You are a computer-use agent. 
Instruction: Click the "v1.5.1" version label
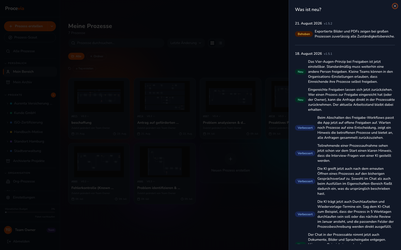click(x=328, y=54)
